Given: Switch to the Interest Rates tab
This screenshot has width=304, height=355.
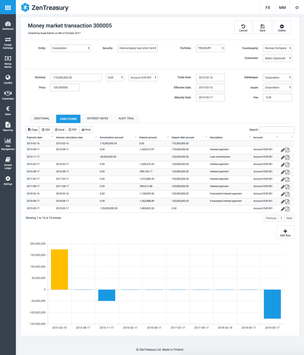Looking at the screenshot, I should coord(97,118).
